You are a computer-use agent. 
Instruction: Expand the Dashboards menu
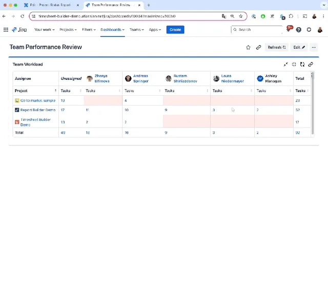pyautogui.click(x=112, y=30)
